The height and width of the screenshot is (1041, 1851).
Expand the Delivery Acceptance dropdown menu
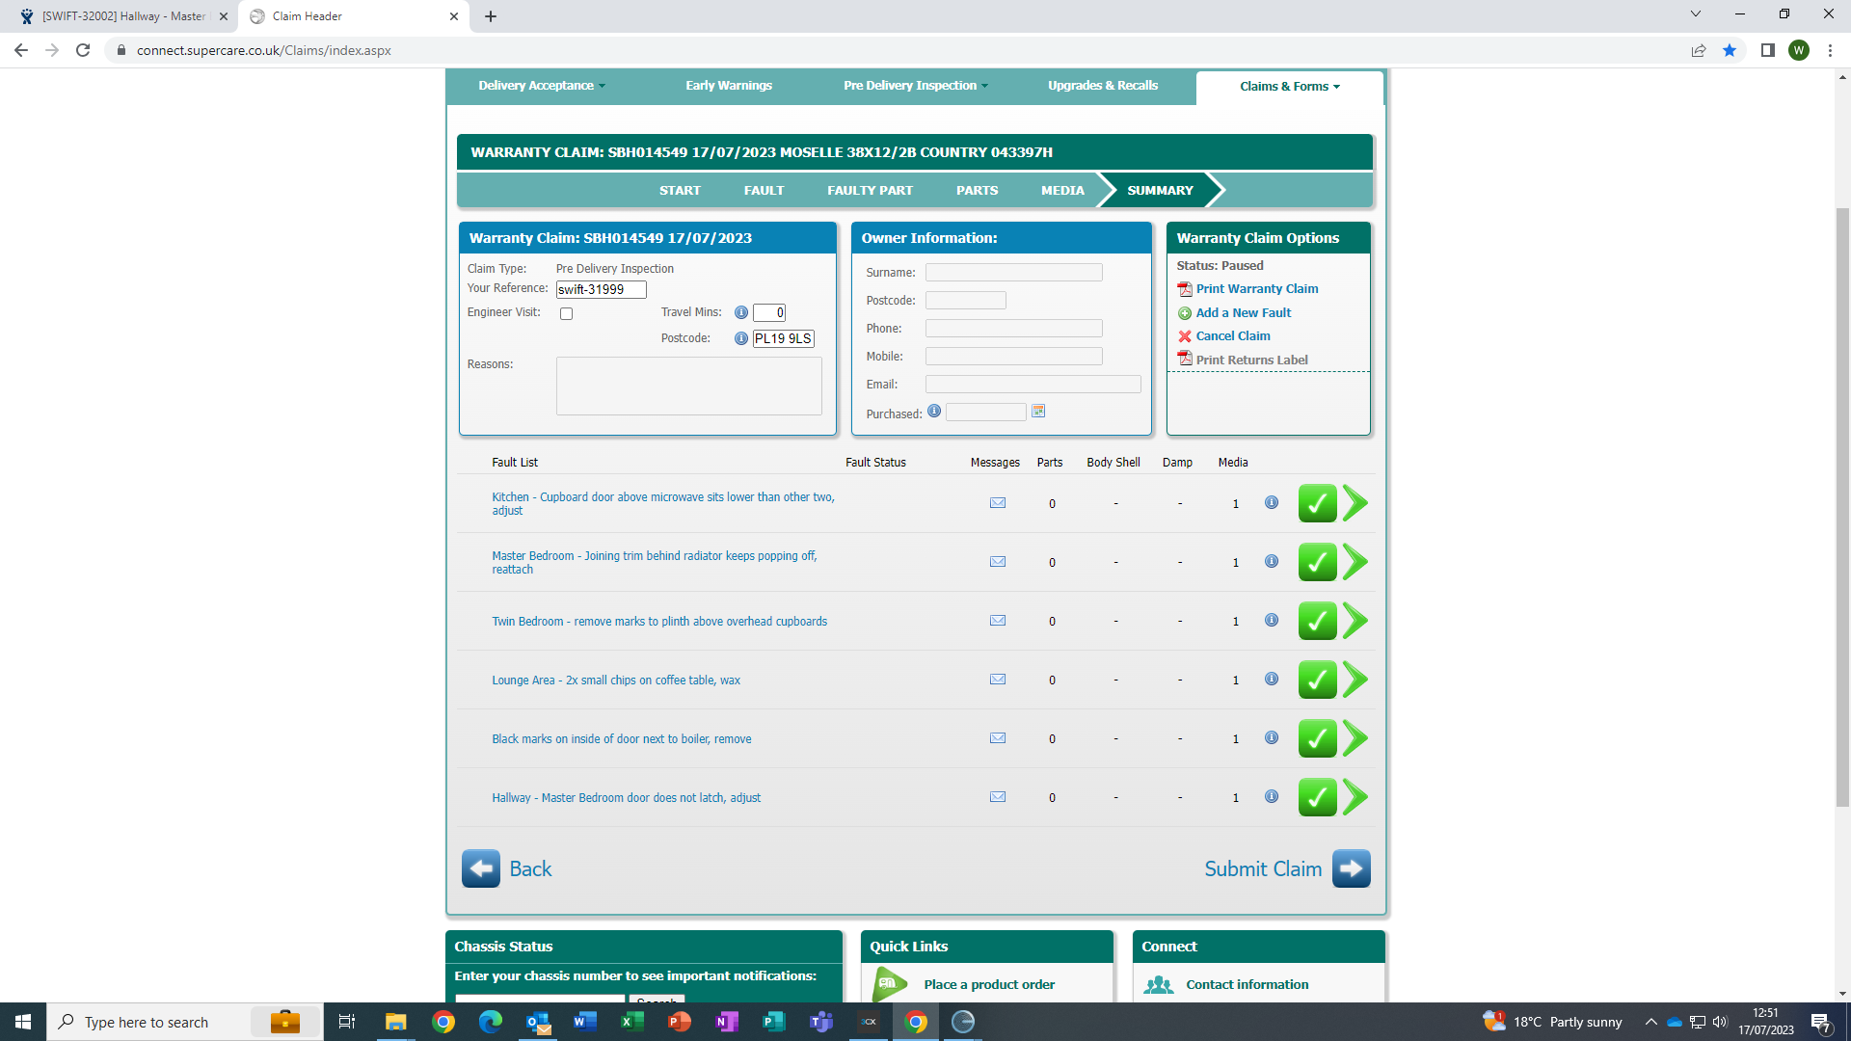pos(542,86)
